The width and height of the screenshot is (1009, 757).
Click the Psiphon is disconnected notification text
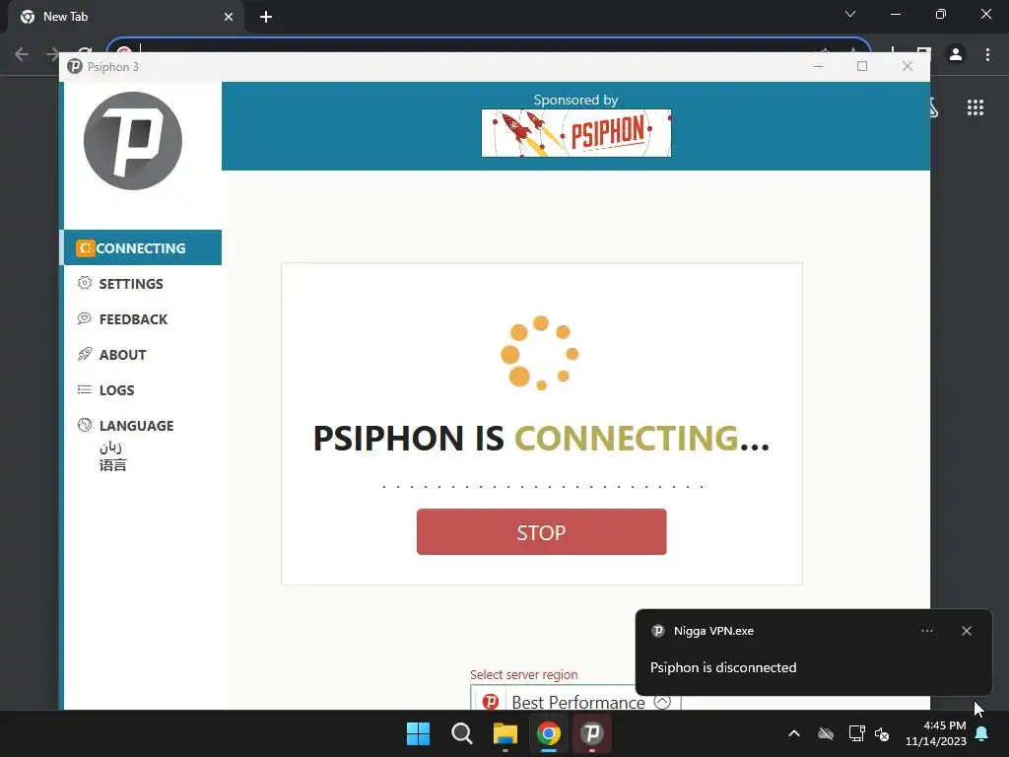tap(722, 667)
